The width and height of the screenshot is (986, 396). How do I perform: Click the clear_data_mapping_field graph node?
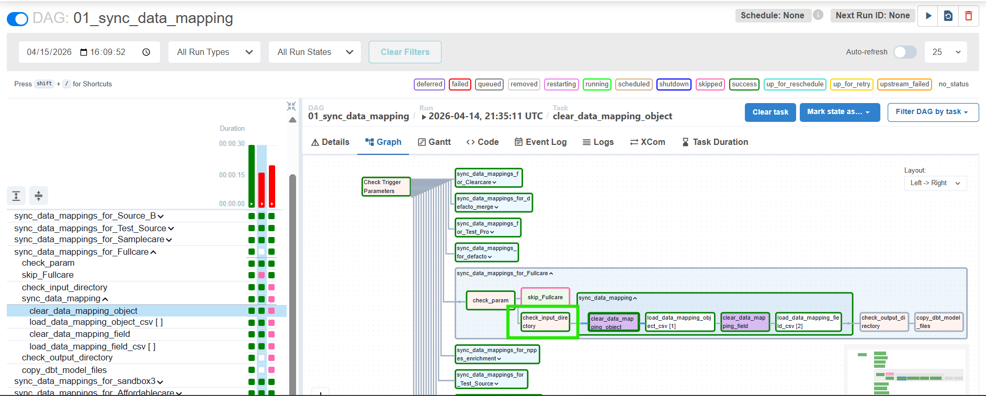(x=745, y=322)
